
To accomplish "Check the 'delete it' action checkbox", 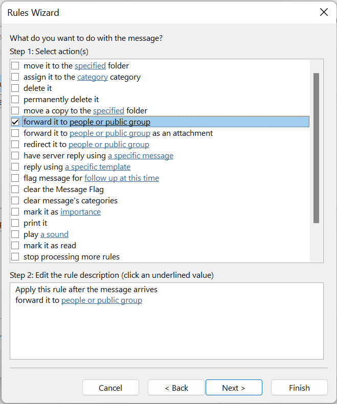I will point(15,88).
